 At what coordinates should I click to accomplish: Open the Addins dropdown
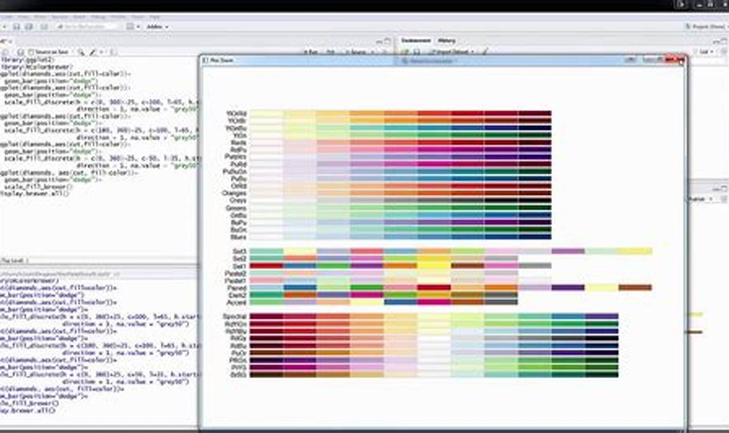point(155,27)
